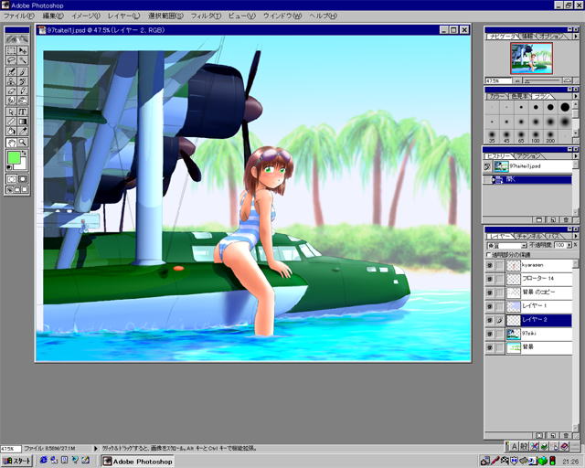
Task: Toggle link box on 97siki layer
Action: 500,334
